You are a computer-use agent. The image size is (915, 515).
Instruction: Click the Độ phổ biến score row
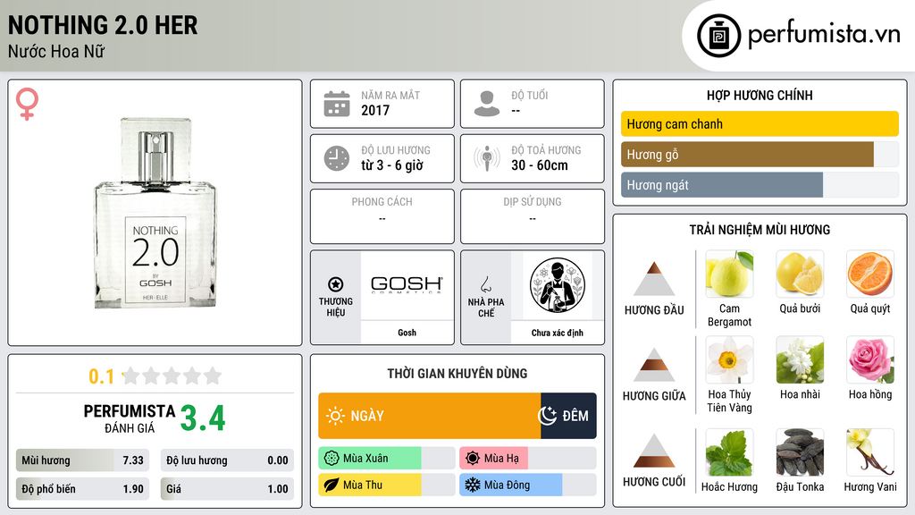click(82, 489)
